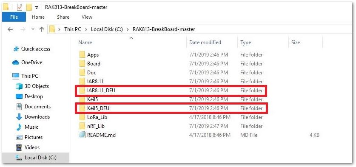
Task: Switch to the View ribbon tab
Action: pos(87,17)
